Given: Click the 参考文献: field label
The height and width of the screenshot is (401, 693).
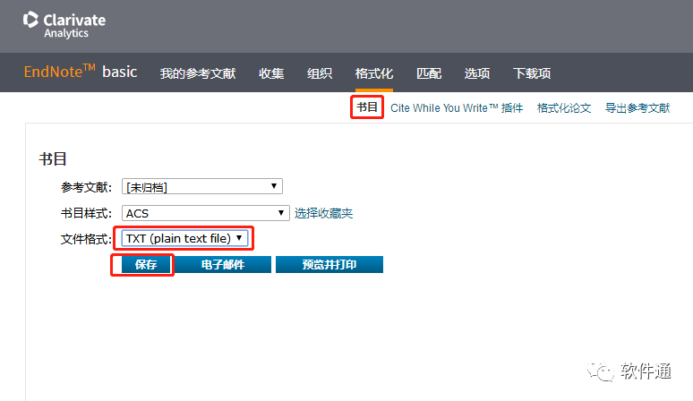Looking at the screenshot, I should [86, 187].
